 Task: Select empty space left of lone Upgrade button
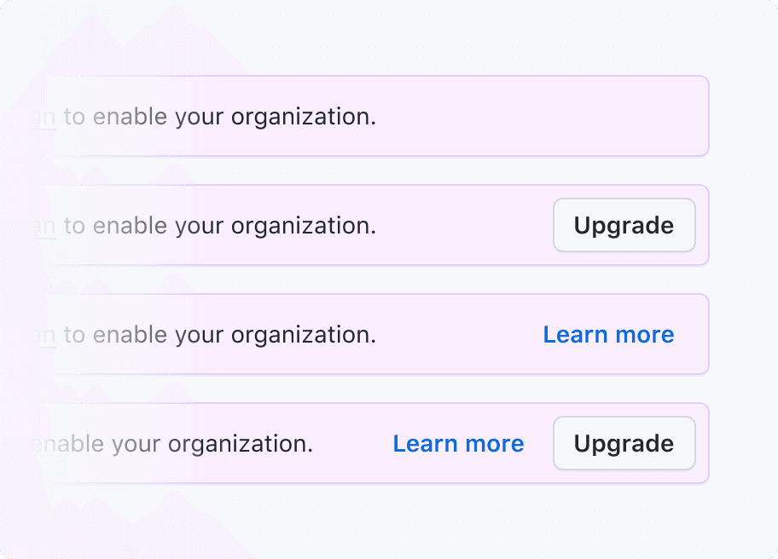[x=464, y=225]
